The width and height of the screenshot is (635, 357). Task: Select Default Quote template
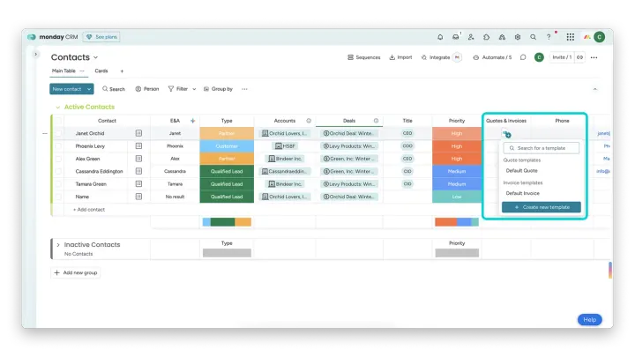pyautogui.click(x=521, y=171)
